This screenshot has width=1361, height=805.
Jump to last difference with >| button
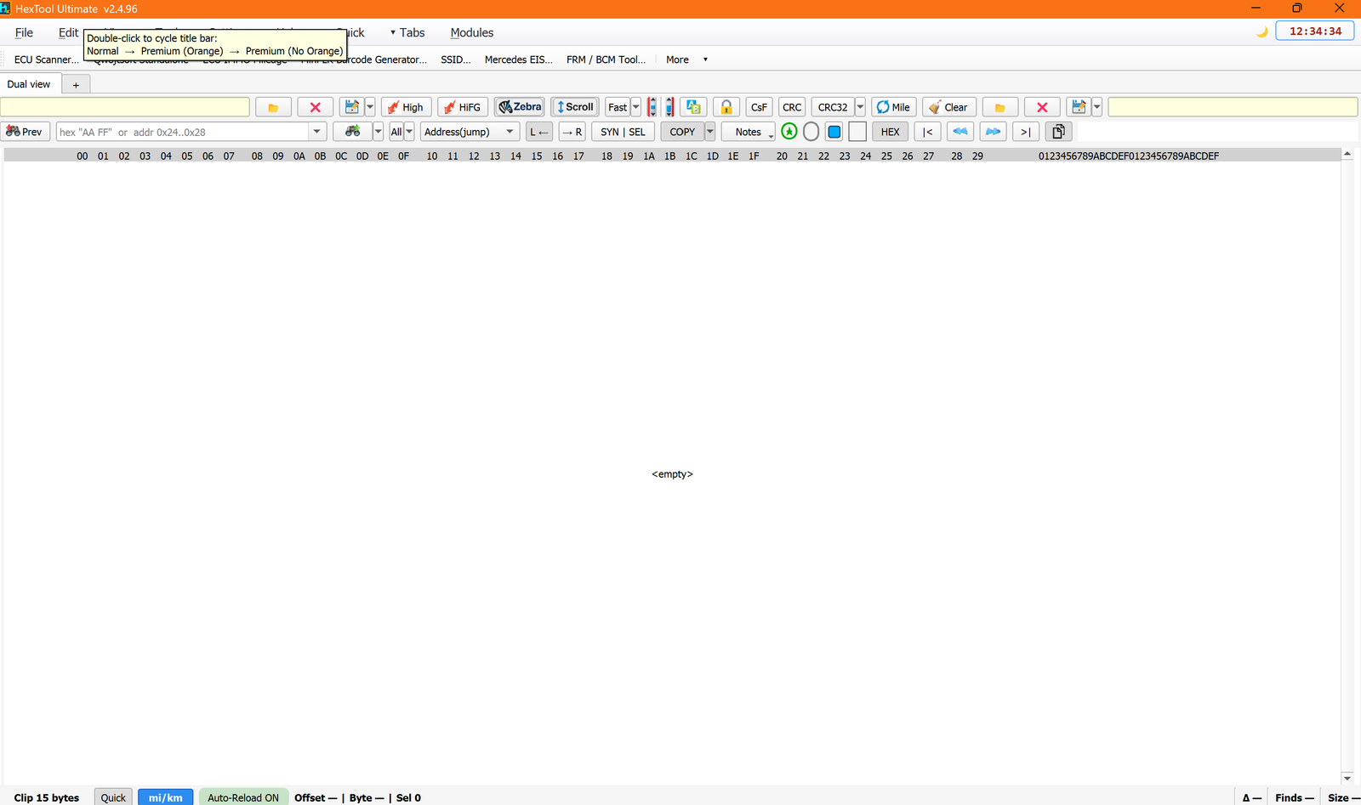[1026, 132]
